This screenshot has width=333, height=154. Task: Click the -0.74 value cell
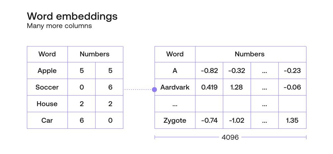[x=209, y=120]
